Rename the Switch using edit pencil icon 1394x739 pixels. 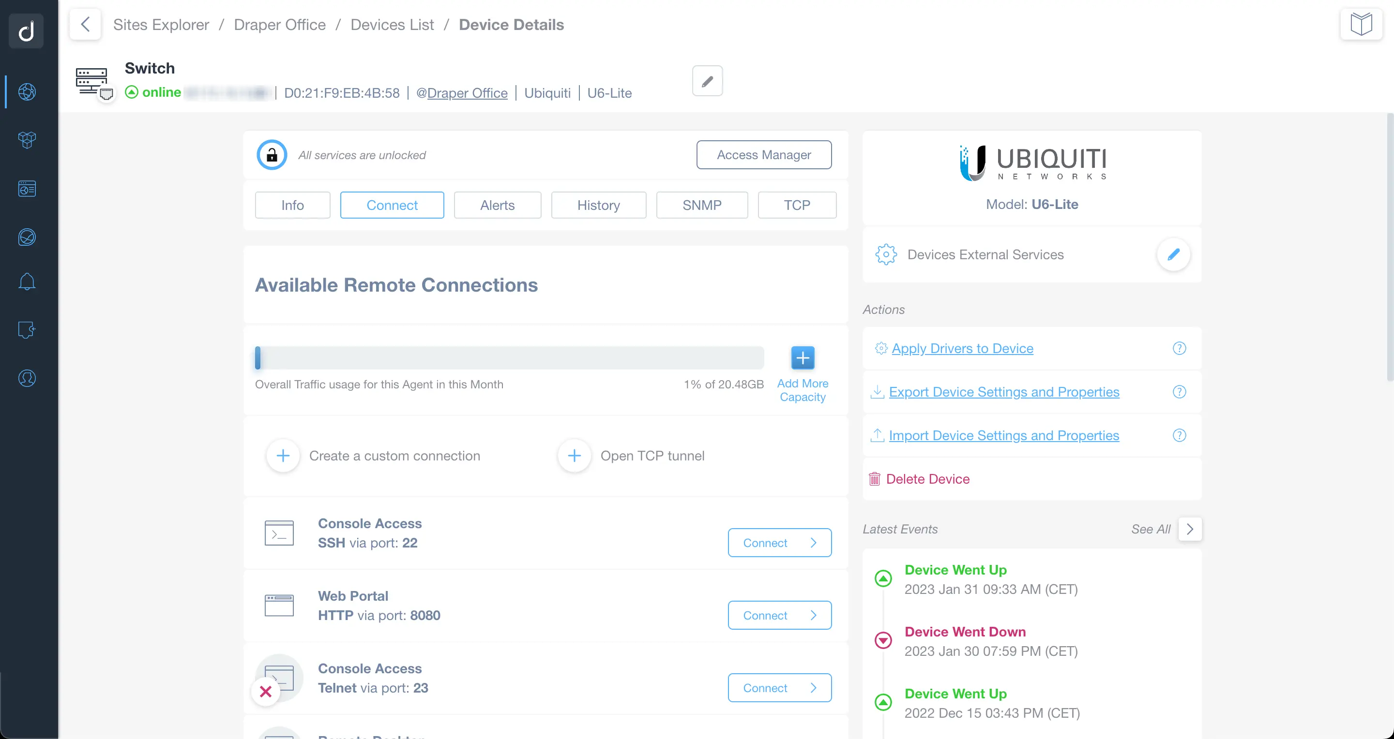tap(707, 80)
